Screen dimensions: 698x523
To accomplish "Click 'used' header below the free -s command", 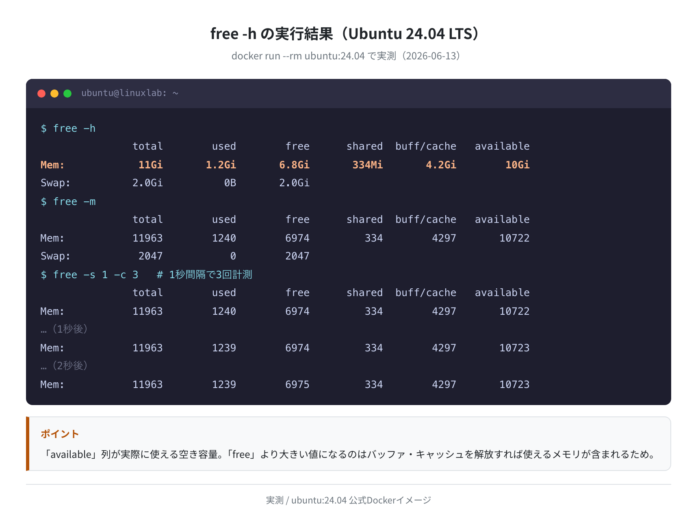I will tap(224, 293).
